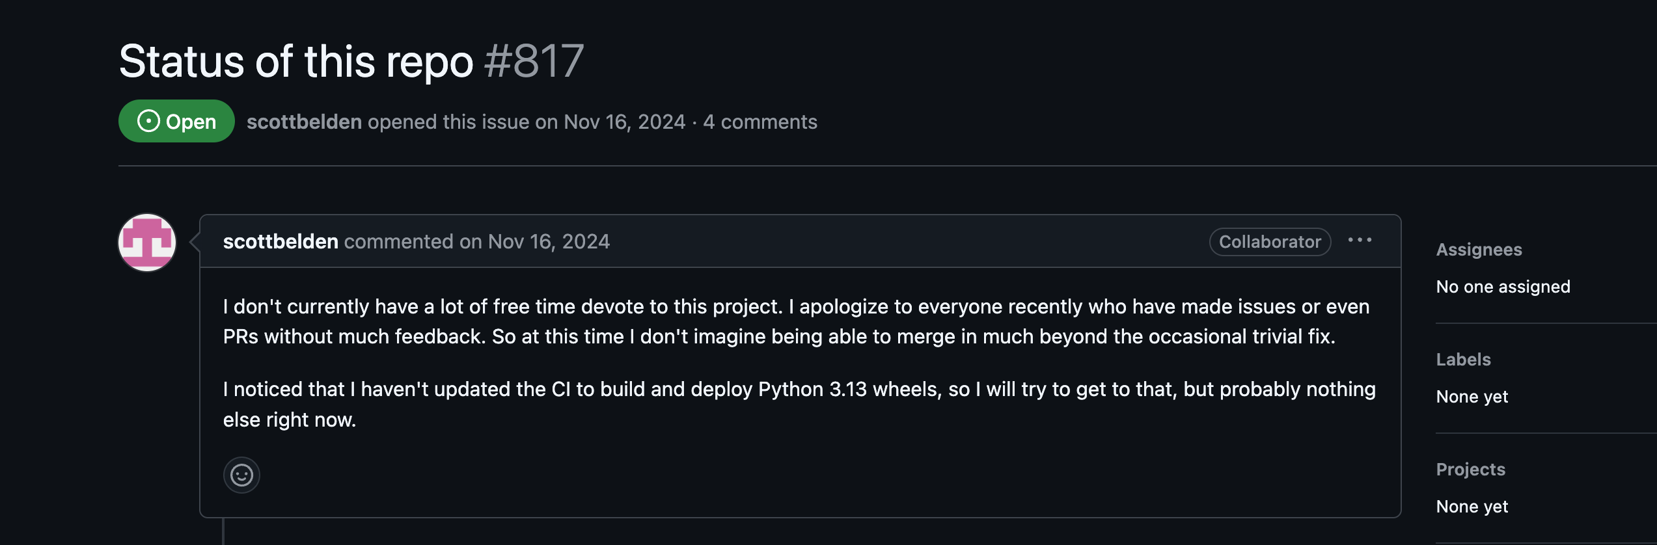Click the Python 3.13 wheels paragraph
The height and width of the screenshot is (545, 1657).
(x=799, y=405)
